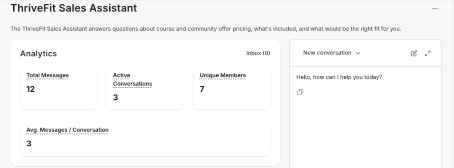Click the assistant description paragraph
This screenshot has width=454, height=168.
pos(206,29)
